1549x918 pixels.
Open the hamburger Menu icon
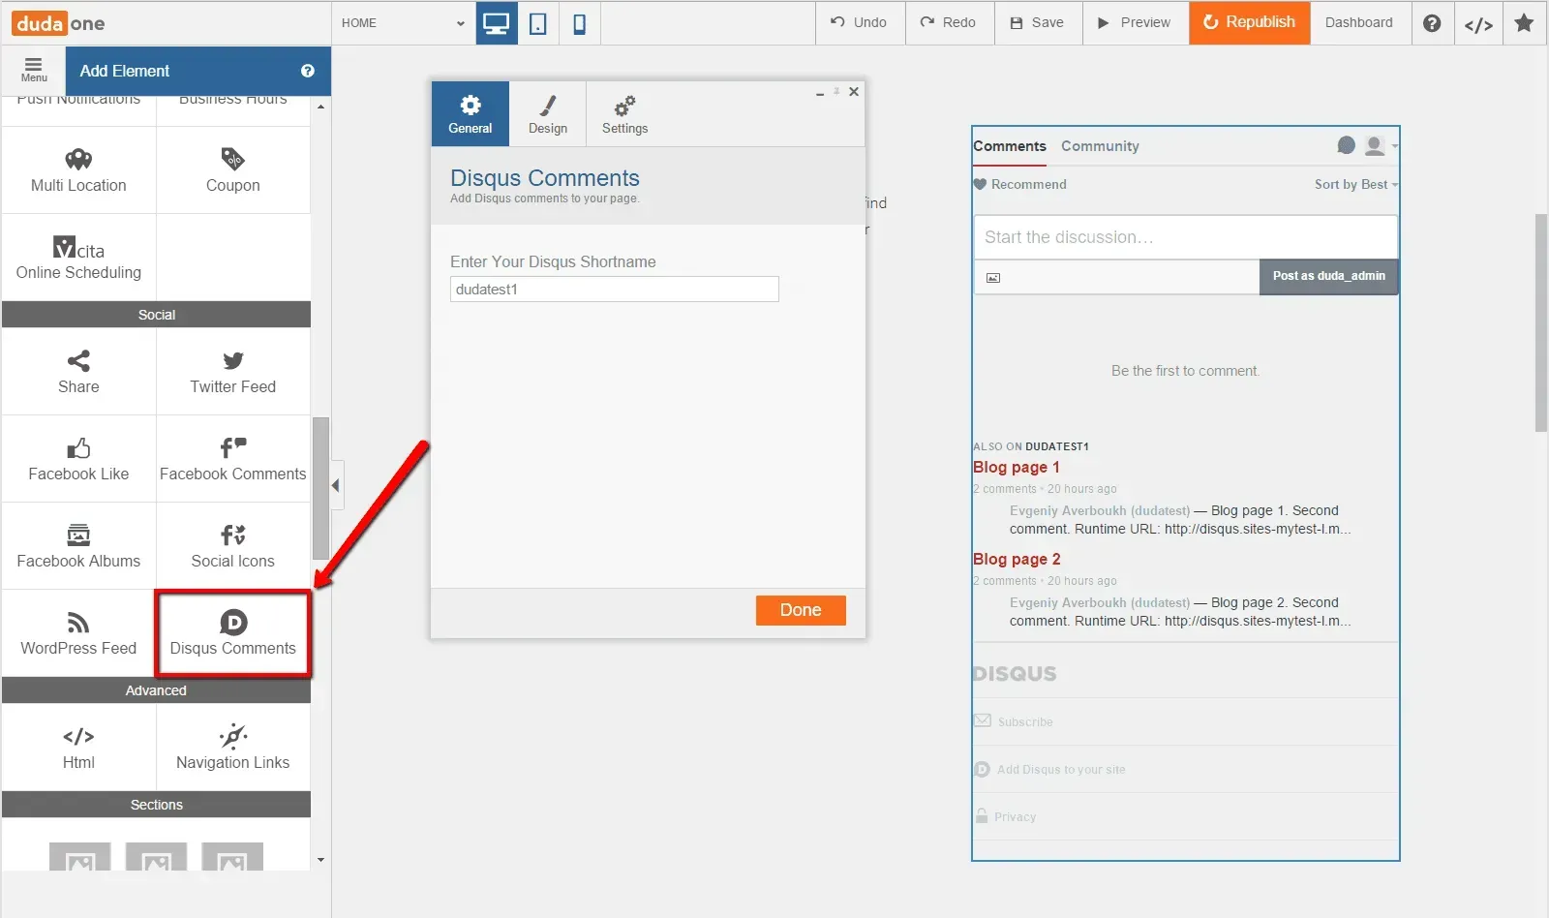click(34, 70)
